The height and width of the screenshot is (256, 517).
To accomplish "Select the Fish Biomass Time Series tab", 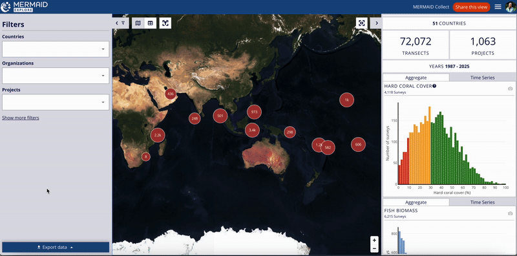I will coord(483,202).
